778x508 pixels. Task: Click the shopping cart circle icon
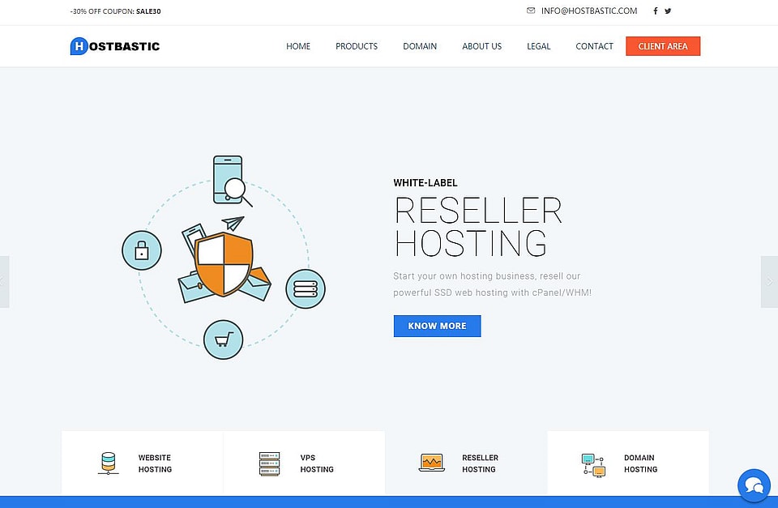(224, 339)
